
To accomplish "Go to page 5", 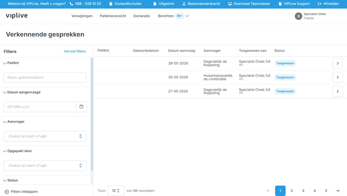I will click(326, 191).
